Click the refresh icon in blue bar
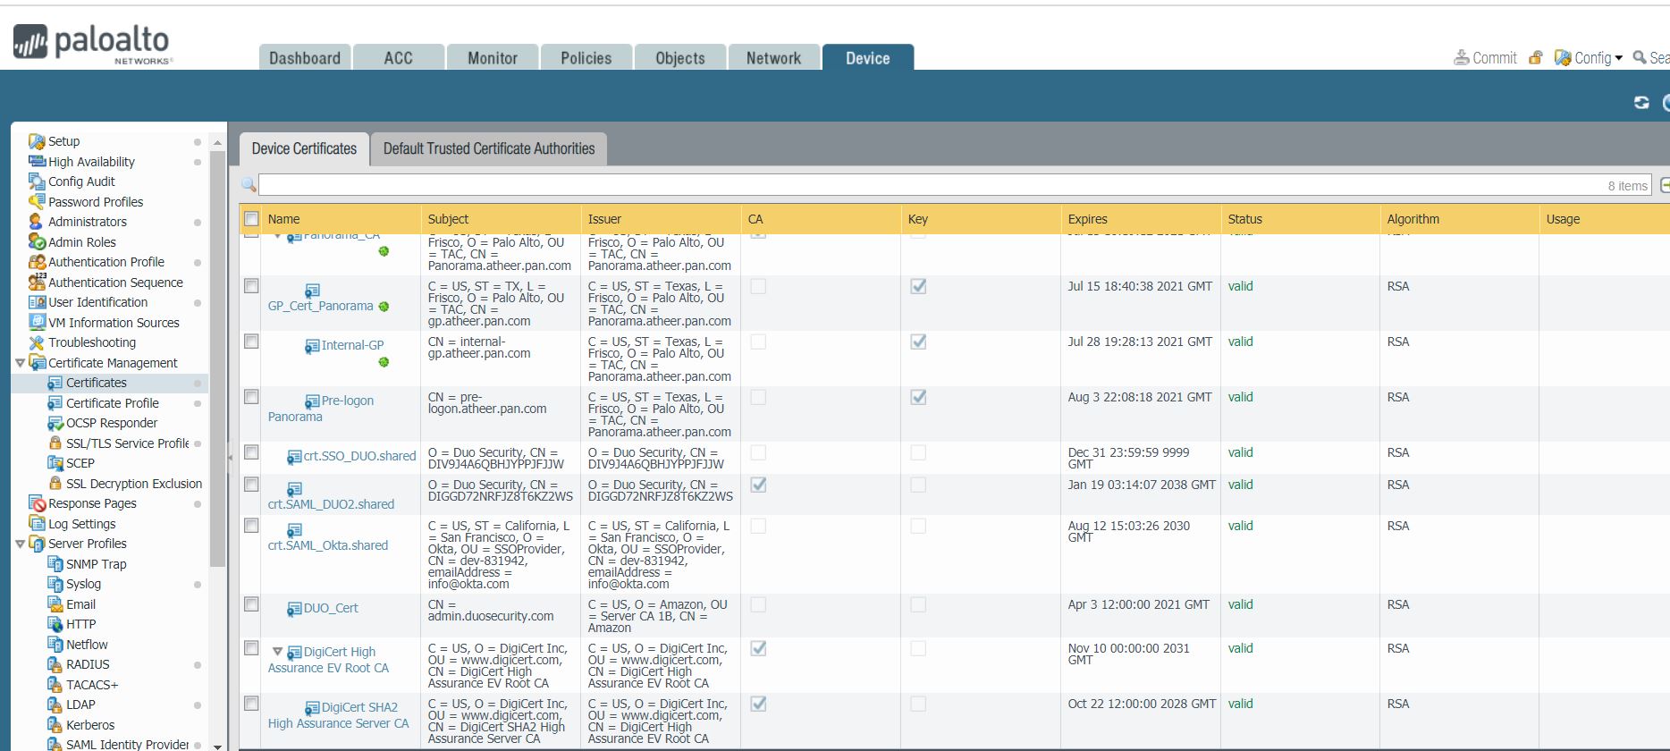This screenshot has width=1670, height=751. coord(1641,103)
